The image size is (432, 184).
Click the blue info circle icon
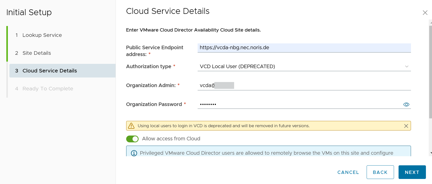pyautogui.click(x=134, y=153)
